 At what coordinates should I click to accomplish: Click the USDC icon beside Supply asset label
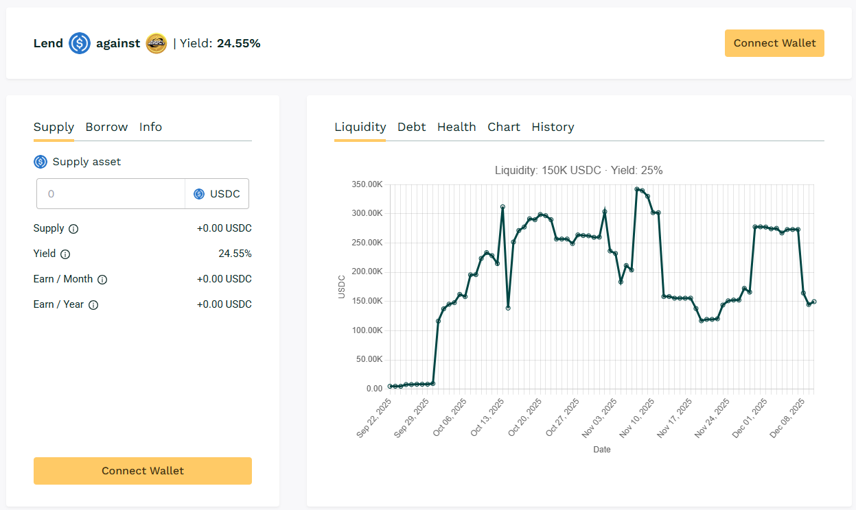(41, 162)
